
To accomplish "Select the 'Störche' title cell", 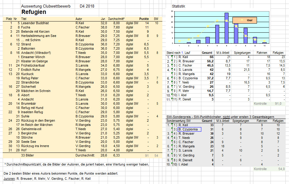I will (27, 138).
